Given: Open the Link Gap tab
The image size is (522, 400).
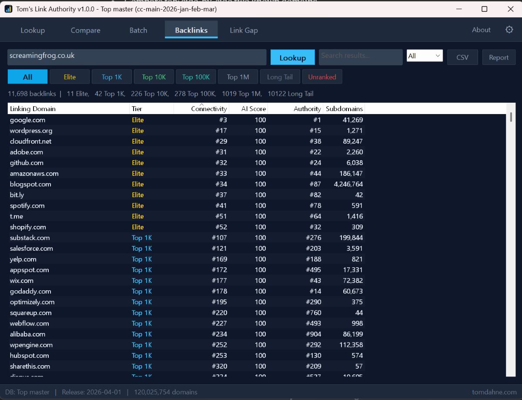Looking at the screenshot, I should [x=244, y=30].
